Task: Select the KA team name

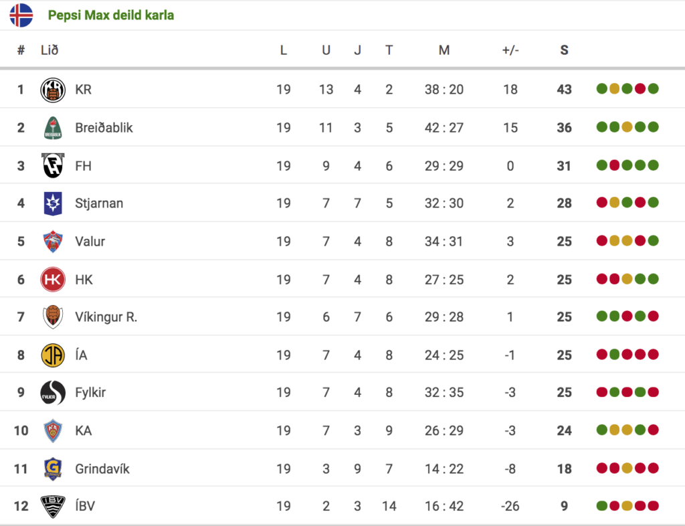Action: click(84, 431)
